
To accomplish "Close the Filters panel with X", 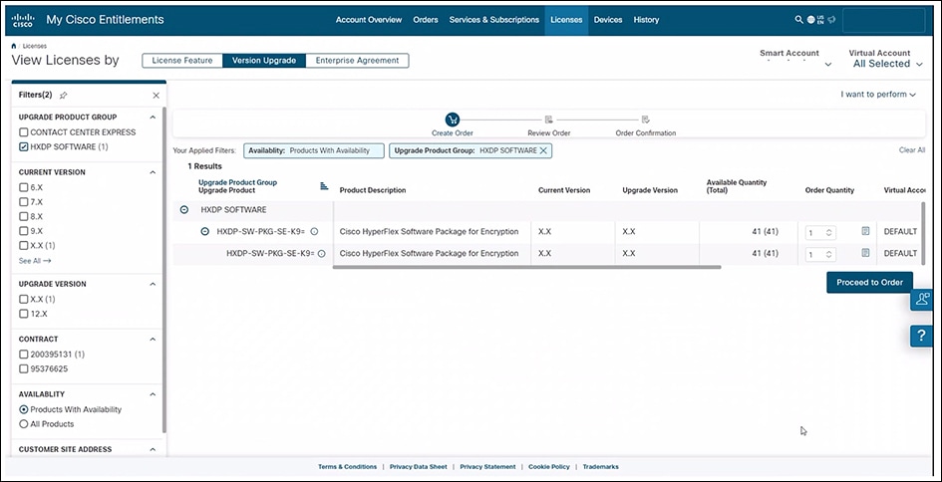I will pyautogui.click(x=156, y=96).
